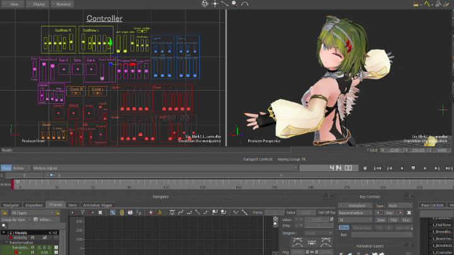The height and width of the screenshot is (255, 454).
Task: Click the magnifier icon beside curve graph
Action: [x=276, y=224]
